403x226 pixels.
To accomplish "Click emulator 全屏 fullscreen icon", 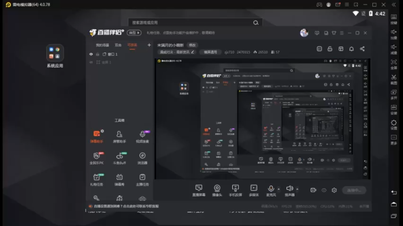I will click(x=394, y=64).
